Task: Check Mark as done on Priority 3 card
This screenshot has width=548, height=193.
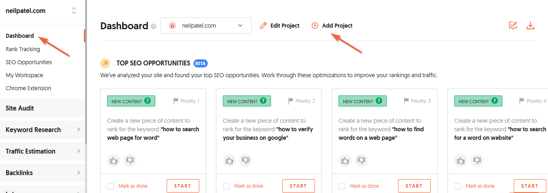Action: (342, 186)
